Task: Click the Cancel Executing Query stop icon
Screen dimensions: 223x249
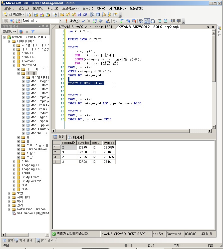Action: 89,21
